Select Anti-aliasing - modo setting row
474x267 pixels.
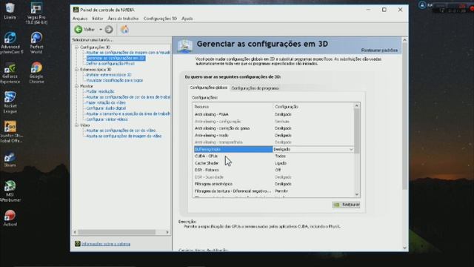pos(273,135)
